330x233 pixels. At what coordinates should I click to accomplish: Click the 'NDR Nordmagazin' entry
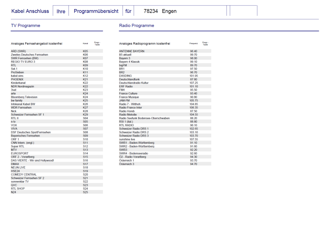[22, 87]
